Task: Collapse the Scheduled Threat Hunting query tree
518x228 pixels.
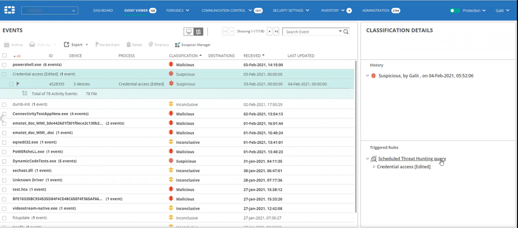Action: pos(368,159)
